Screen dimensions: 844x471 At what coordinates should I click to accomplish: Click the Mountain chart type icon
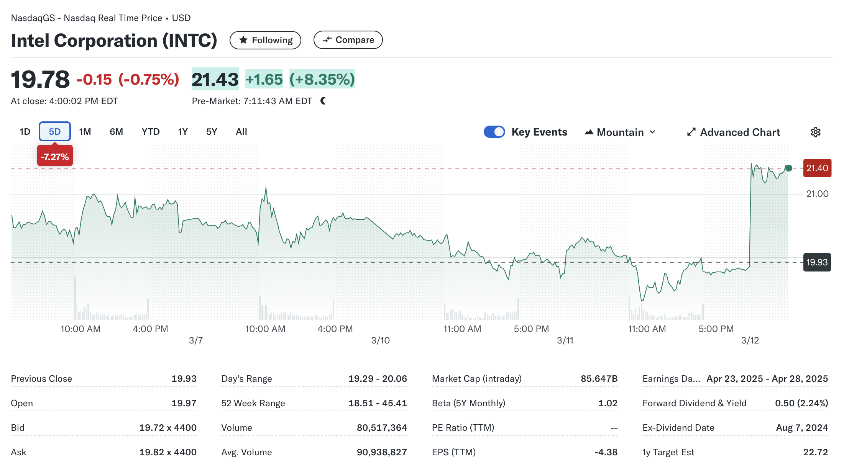coord(589,132)
